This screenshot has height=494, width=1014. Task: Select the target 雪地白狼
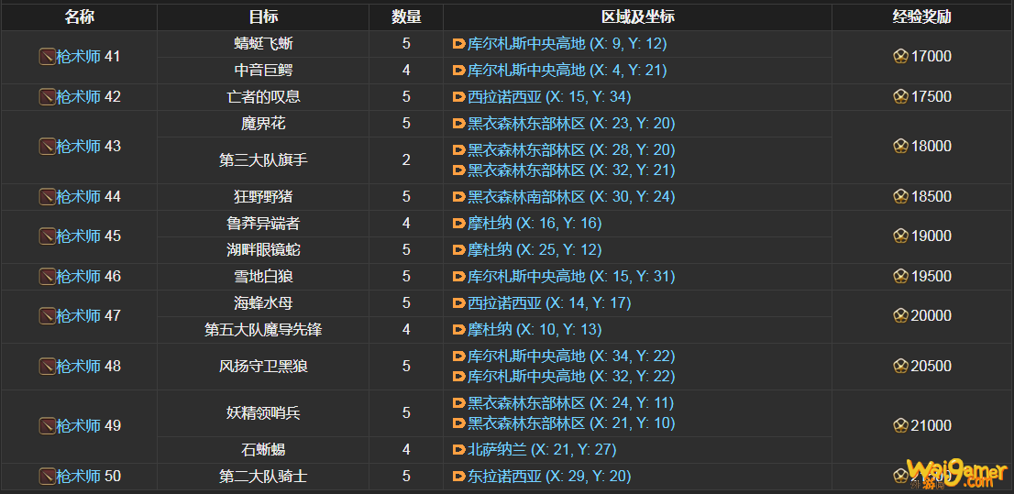263,277
